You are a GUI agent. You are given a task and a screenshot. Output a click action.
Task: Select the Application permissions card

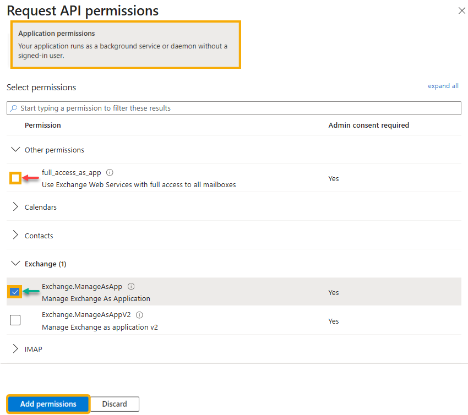click(126, 45)
